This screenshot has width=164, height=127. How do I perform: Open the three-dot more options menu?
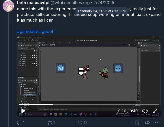pyautogui.click(x=157, y=123)
